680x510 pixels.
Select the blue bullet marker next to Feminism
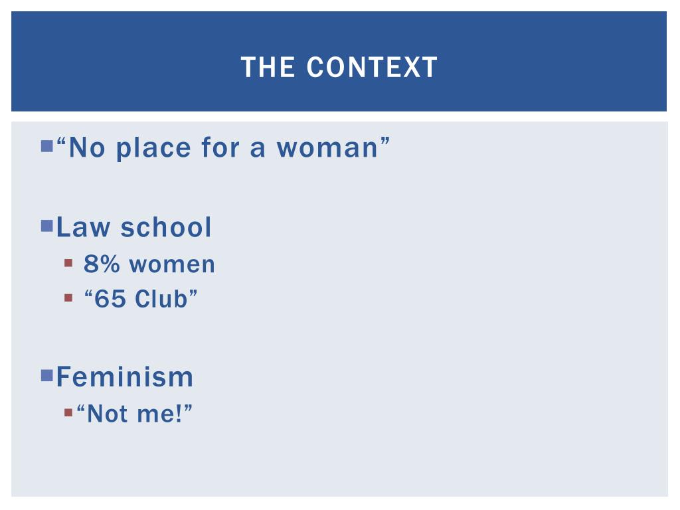(x=47, y=375)
